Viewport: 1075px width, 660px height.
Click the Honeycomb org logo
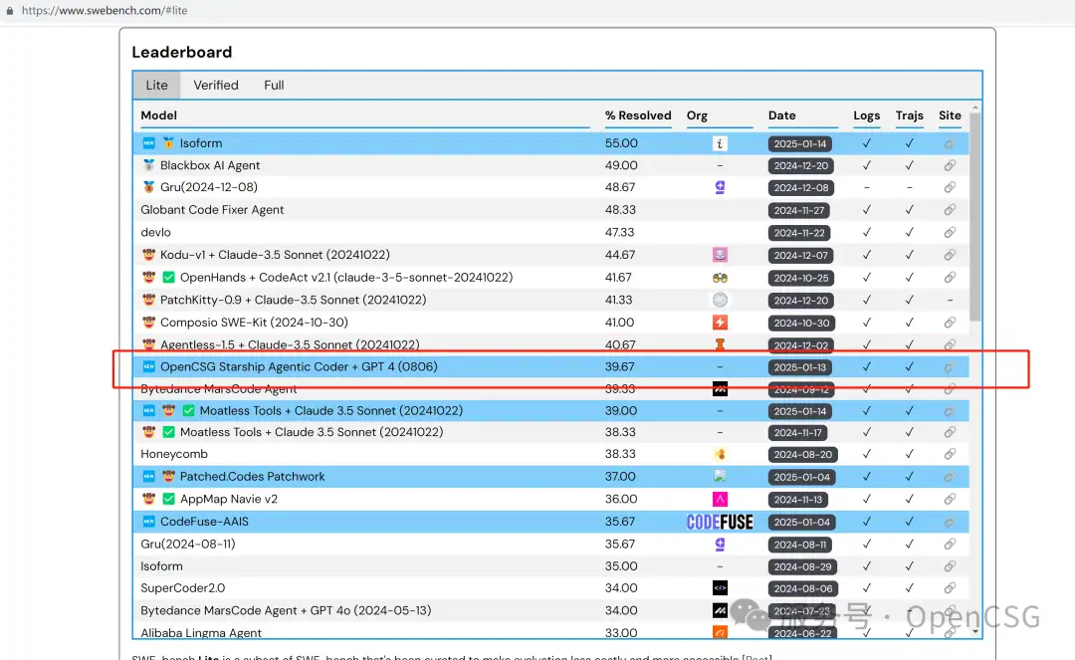point(720,454)
